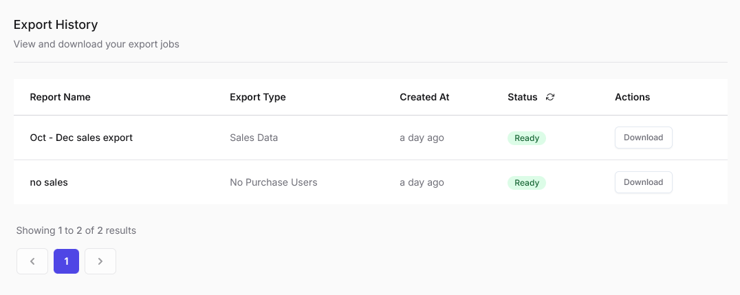Select the Oct - Dec sales export name
The image size is (740, 295).
81,138
